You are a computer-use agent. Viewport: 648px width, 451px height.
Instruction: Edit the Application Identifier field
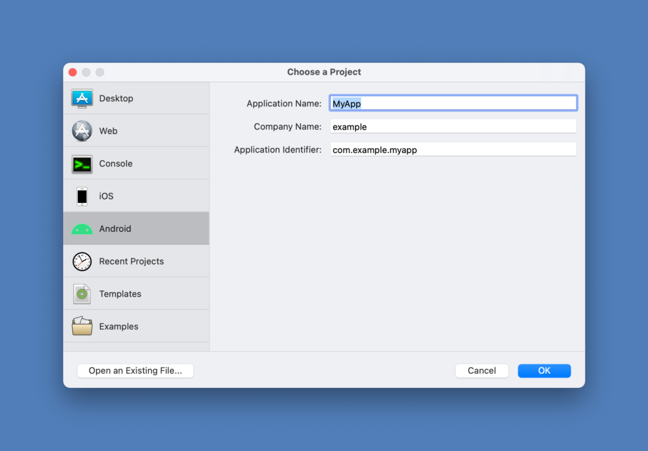pos(453,149)
